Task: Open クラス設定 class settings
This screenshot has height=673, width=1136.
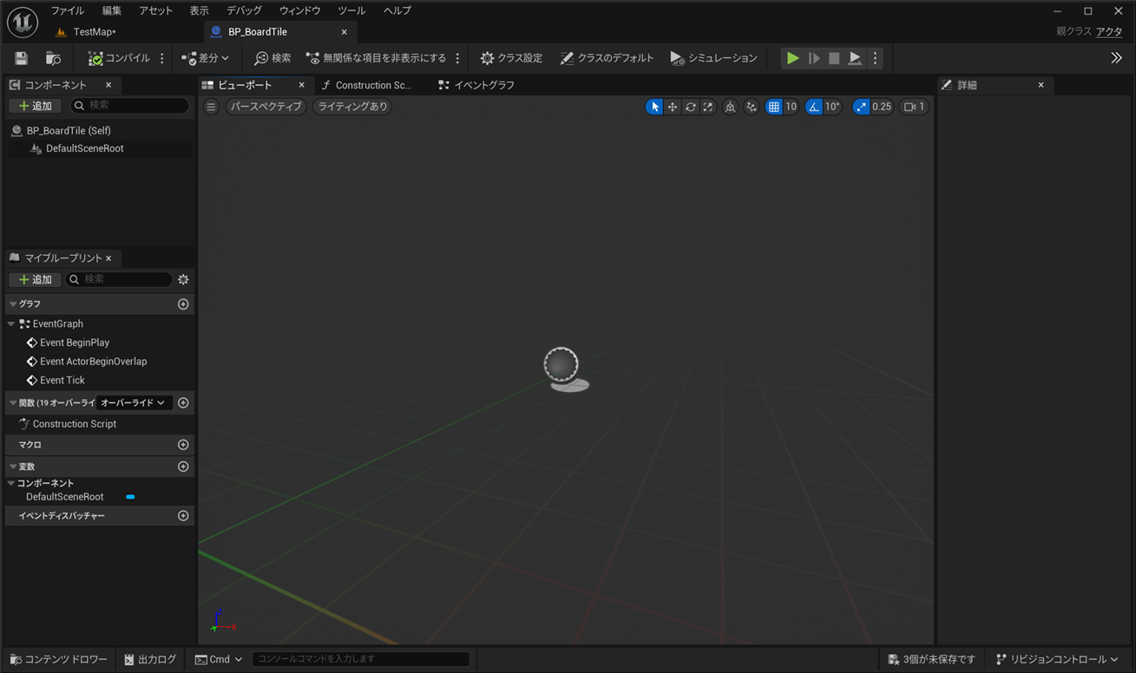Action: [x=511, y=58]
